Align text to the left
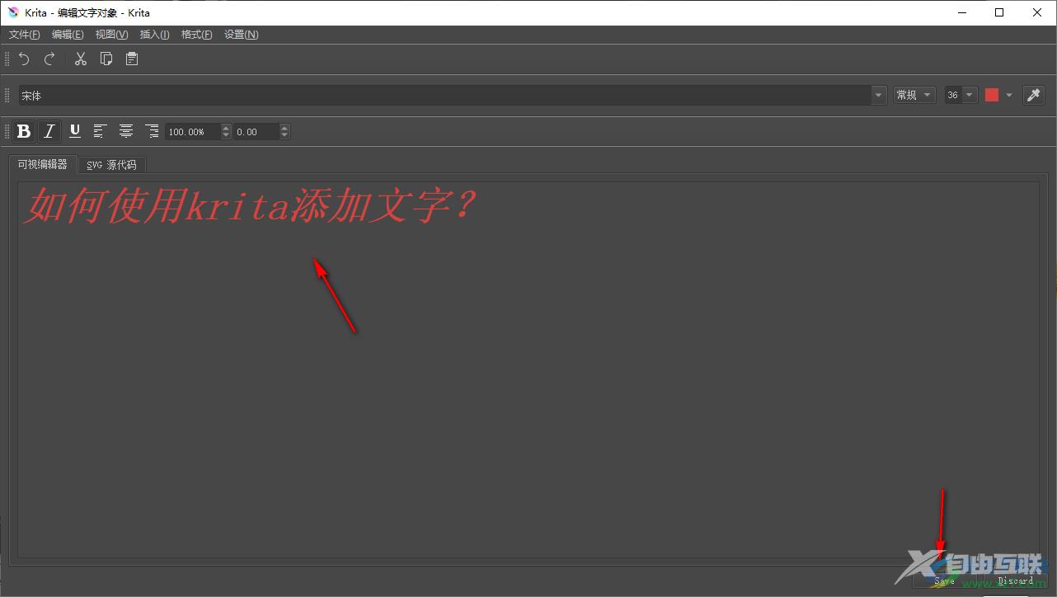This screenshot has height=597, width=1057. pos(101,131)
